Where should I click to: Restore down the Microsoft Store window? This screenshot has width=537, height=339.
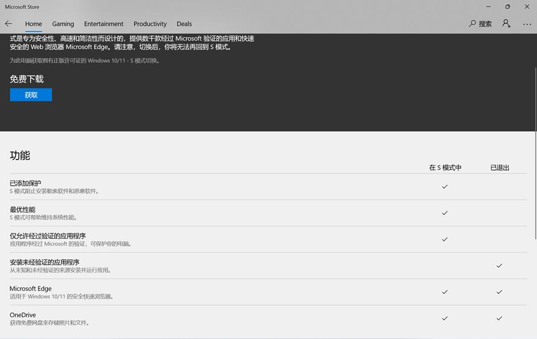point(507,7)
